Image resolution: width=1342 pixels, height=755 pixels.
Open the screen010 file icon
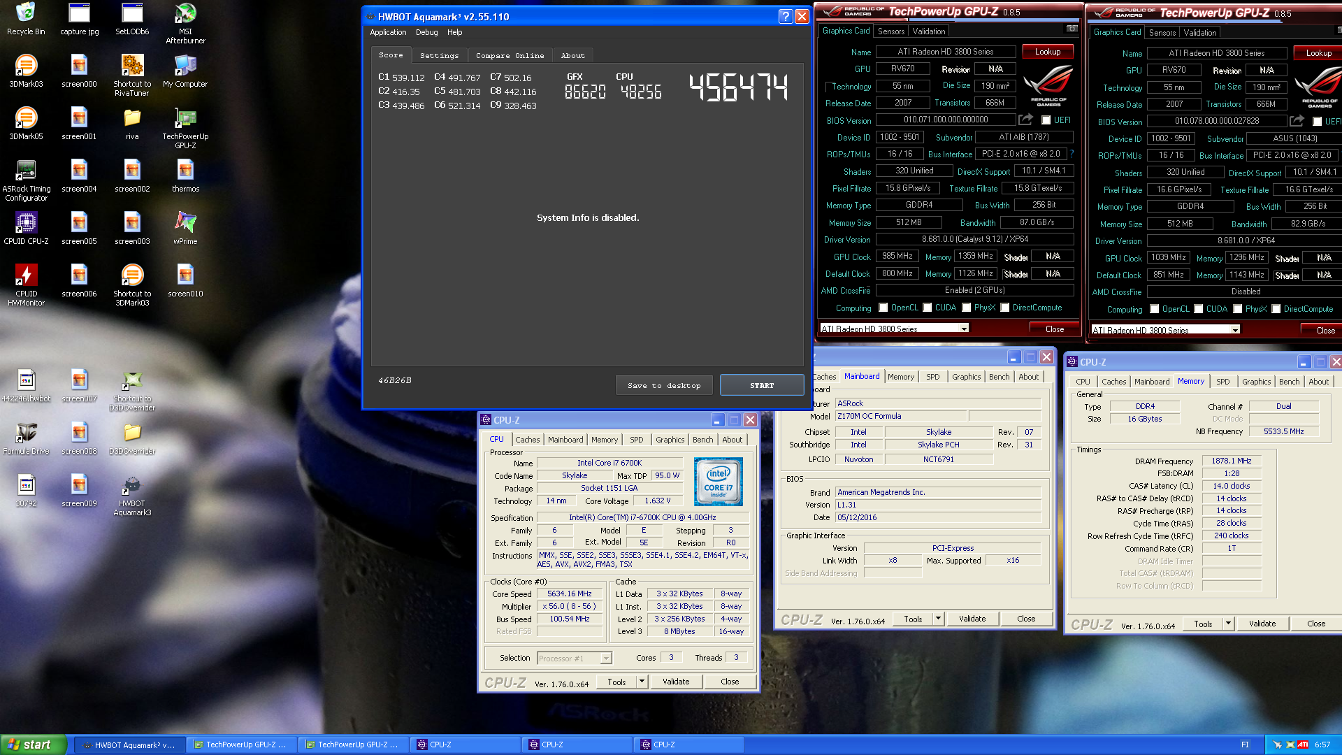pyautogui.click(x=185, y=281)
